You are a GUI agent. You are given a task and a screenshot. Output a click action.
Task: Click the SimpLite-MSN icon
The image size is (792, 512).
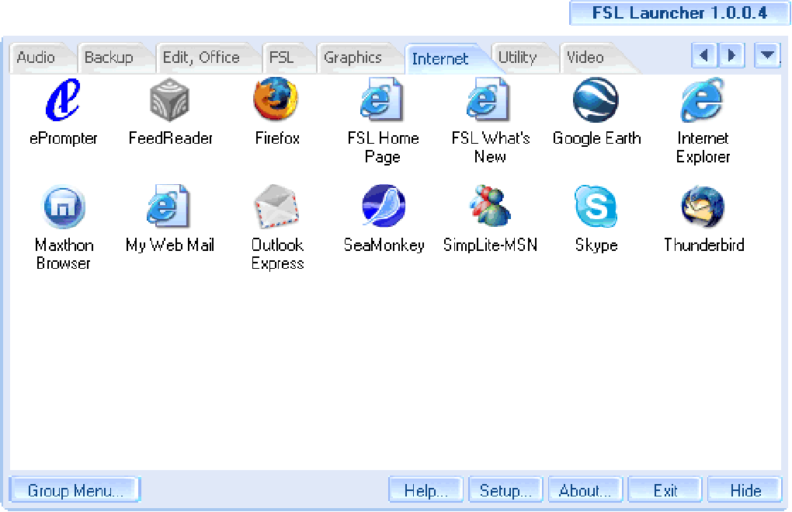coord(490,207)
